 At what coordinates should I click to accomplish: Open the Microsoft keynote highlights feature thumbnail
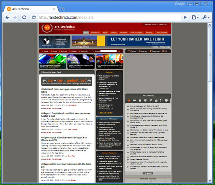point(52,62)
